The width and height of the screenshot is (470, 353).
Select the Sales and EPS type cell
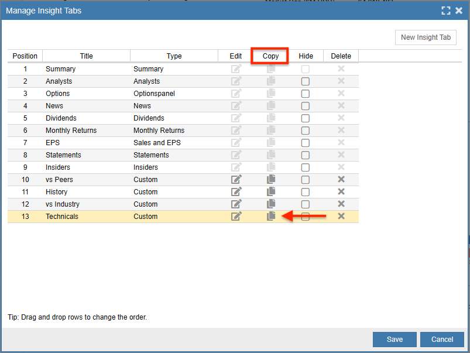(x=174, y=143)
